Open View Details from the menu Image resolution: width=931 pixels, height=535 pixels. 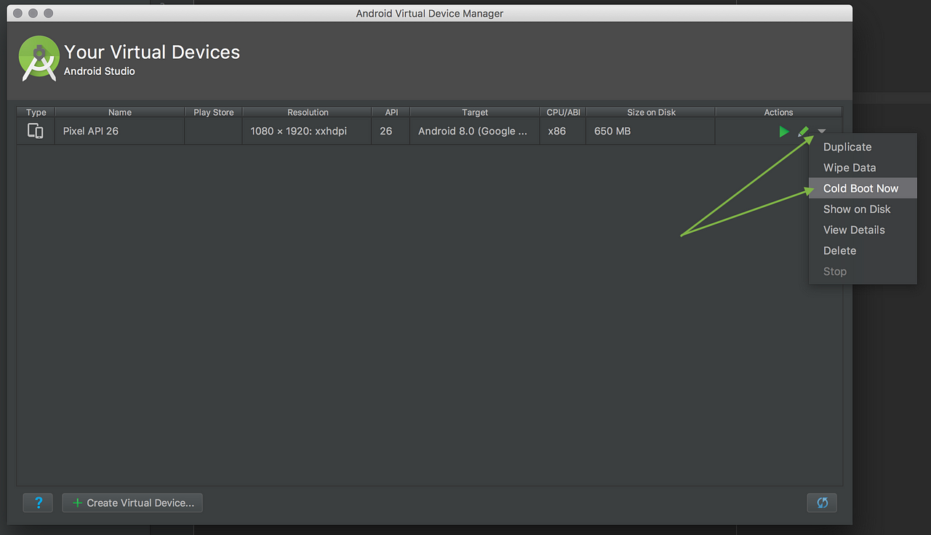click(863, 230)
